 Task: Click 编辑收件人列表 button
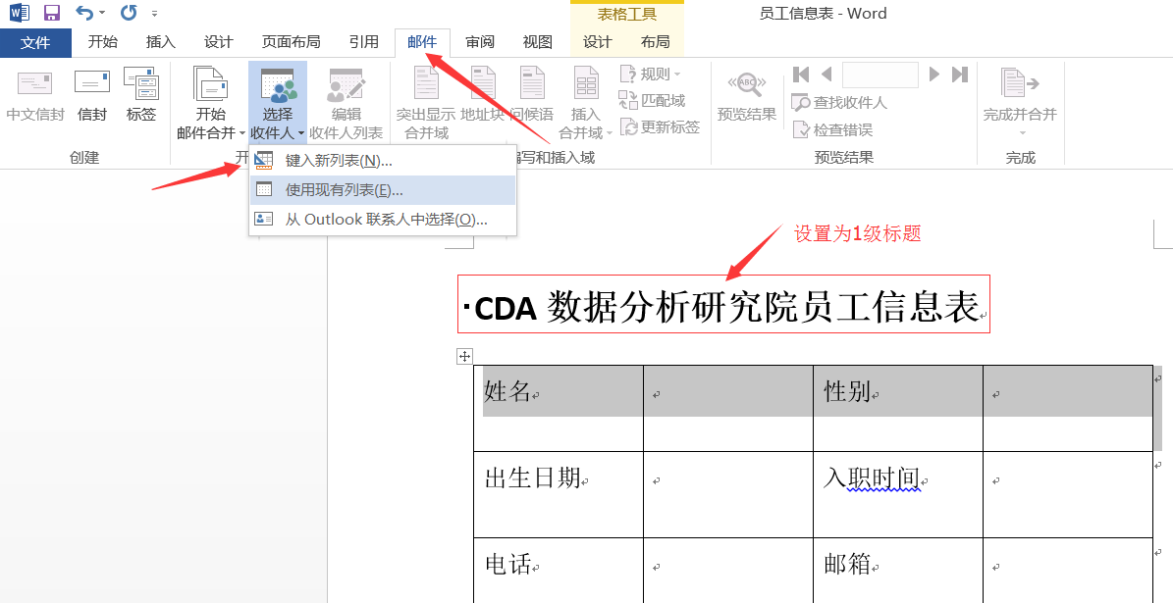pos(346,102)
